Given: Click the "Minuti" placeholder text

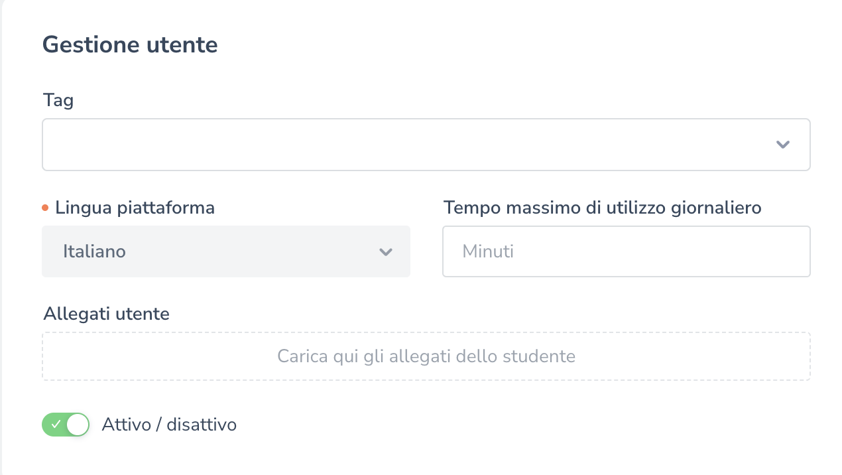Looking at the screenshot, I should coord(488,251).
